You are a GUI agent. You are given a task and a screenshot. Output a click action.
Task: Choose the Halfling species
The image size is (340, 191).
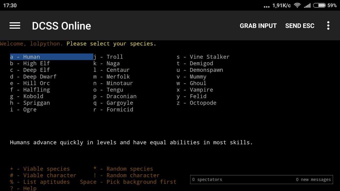pos(30,90)
